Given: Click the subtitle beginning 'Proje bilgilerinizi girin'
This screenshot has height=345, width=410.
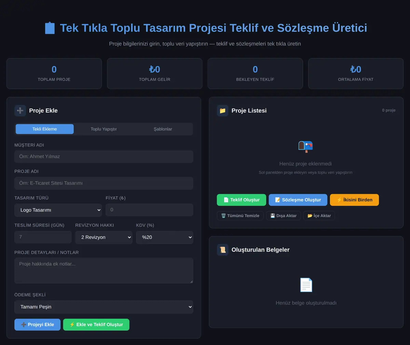Looking at the screenshot, I should 205,44.
